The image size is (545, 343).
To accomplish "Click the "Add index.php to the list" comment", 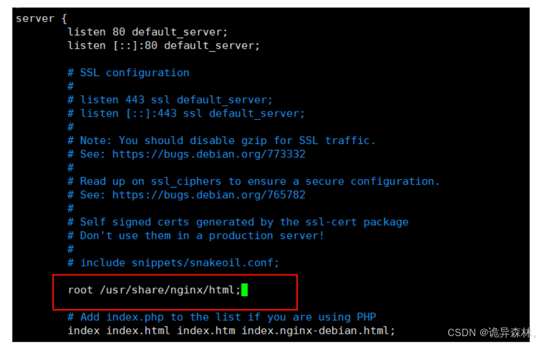I will click(222, 317).
